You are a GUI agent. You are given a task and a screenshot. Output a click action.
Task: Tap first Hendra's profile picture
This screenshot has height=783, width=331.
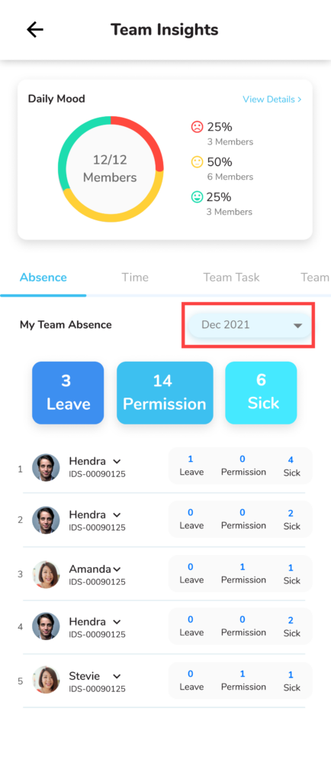[46, 467]
